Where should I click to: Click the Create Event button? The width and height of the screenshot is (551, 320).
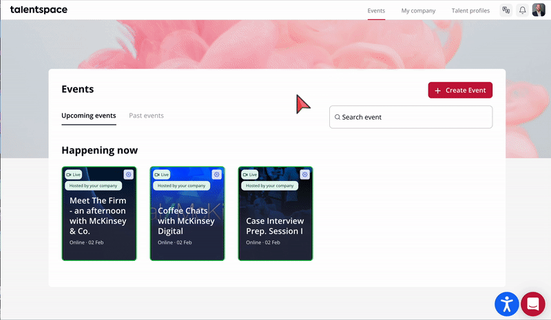coord(460,90)
